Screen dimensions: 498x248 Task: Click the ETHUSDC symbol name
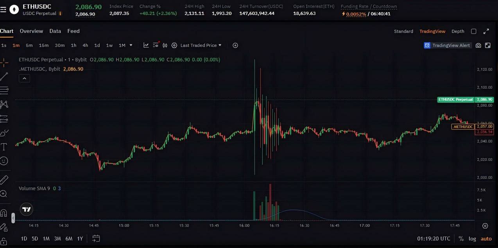click(37, 7)
